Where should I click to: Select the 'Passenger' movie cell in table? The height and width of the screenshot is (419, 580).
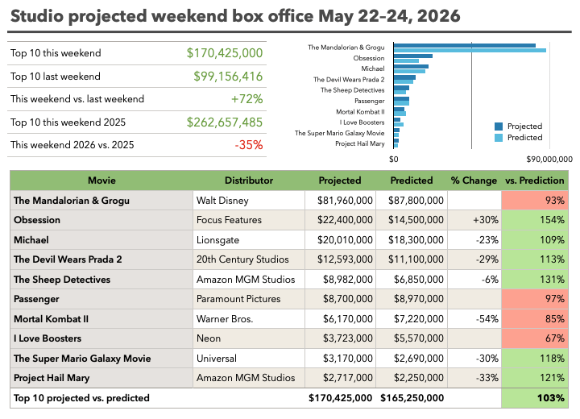[101, 299]
